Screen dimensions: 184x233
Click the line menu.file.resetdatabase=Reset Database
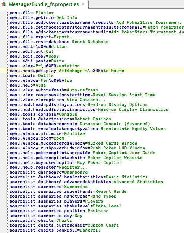[59, 42]
